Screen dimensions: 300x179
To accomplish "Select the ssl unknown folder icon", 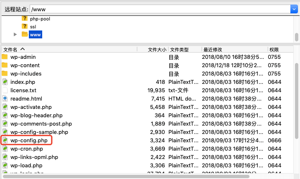I will click(25, 26).
